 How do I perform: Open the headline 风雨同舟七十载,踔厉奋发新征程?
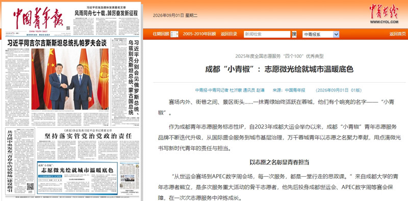coord(106,13)
